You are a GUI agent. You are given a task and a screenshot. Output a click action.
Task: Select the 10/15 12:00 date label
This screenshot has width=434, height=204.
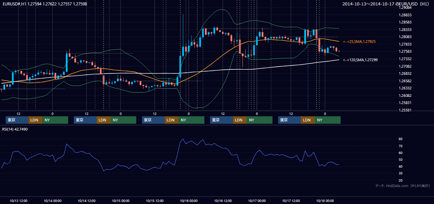coord(155,201)
